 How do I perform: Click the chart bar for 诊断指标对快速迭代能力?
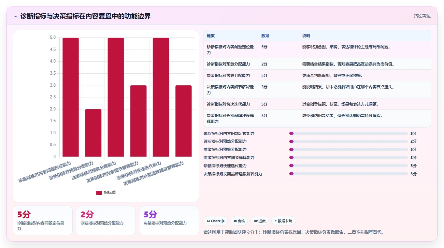point(161,97)
